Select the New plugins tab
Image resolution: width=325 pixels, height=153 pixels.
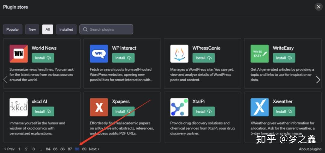point(32,29)
